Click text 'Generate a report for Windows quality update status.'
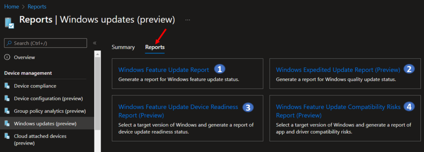 tap(336, 80)
